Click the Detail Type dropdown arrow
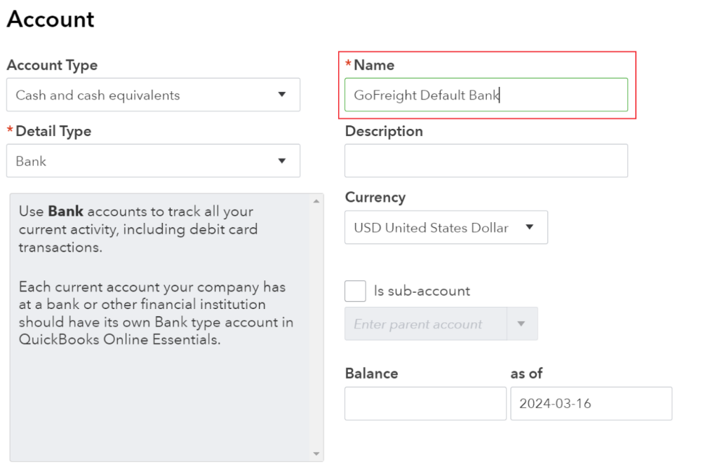 point(282,160)
